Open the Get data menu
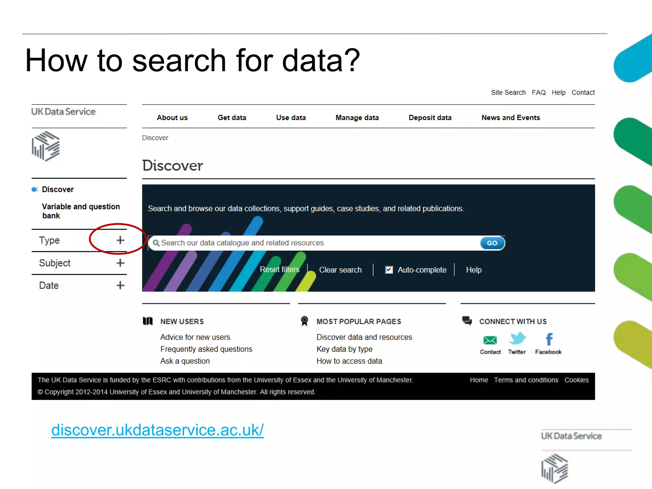Image resolution: width=652 pixels, height=489 pixels. coord(232,118)
